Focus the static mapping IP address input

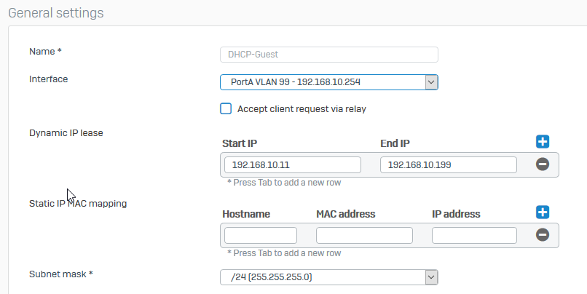(x=474, y=235)
